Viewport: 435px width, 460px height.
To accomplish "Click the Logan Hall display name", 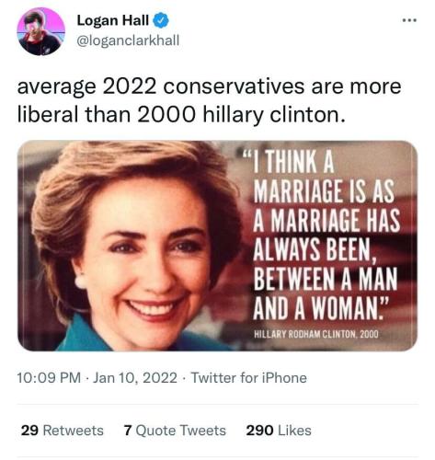I will (113, 21).
